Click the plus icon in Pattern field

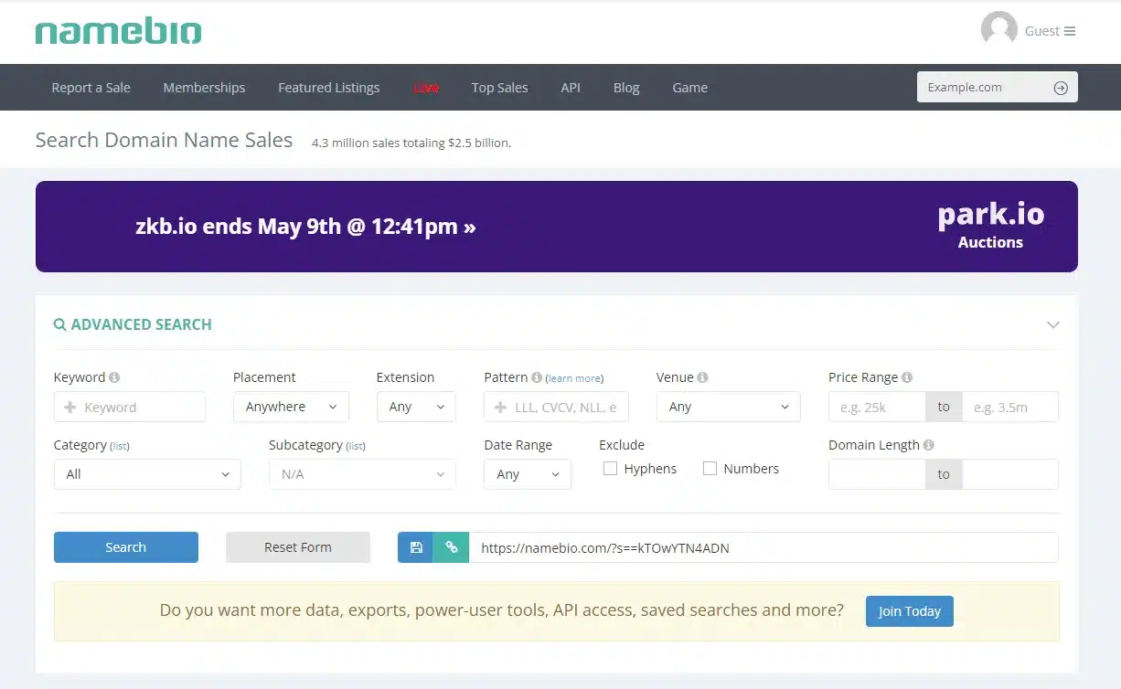(500, 408)
